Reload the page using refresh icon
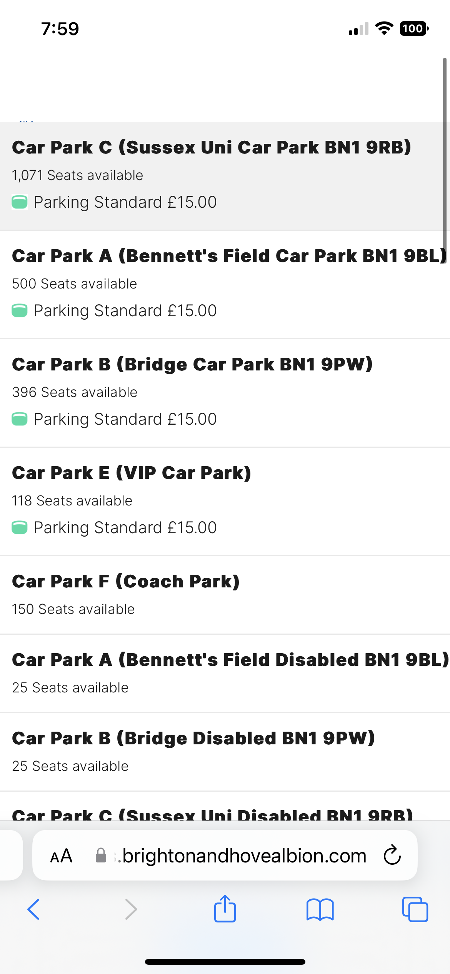This screenshot has width=450, height=974. pos(392,855)
